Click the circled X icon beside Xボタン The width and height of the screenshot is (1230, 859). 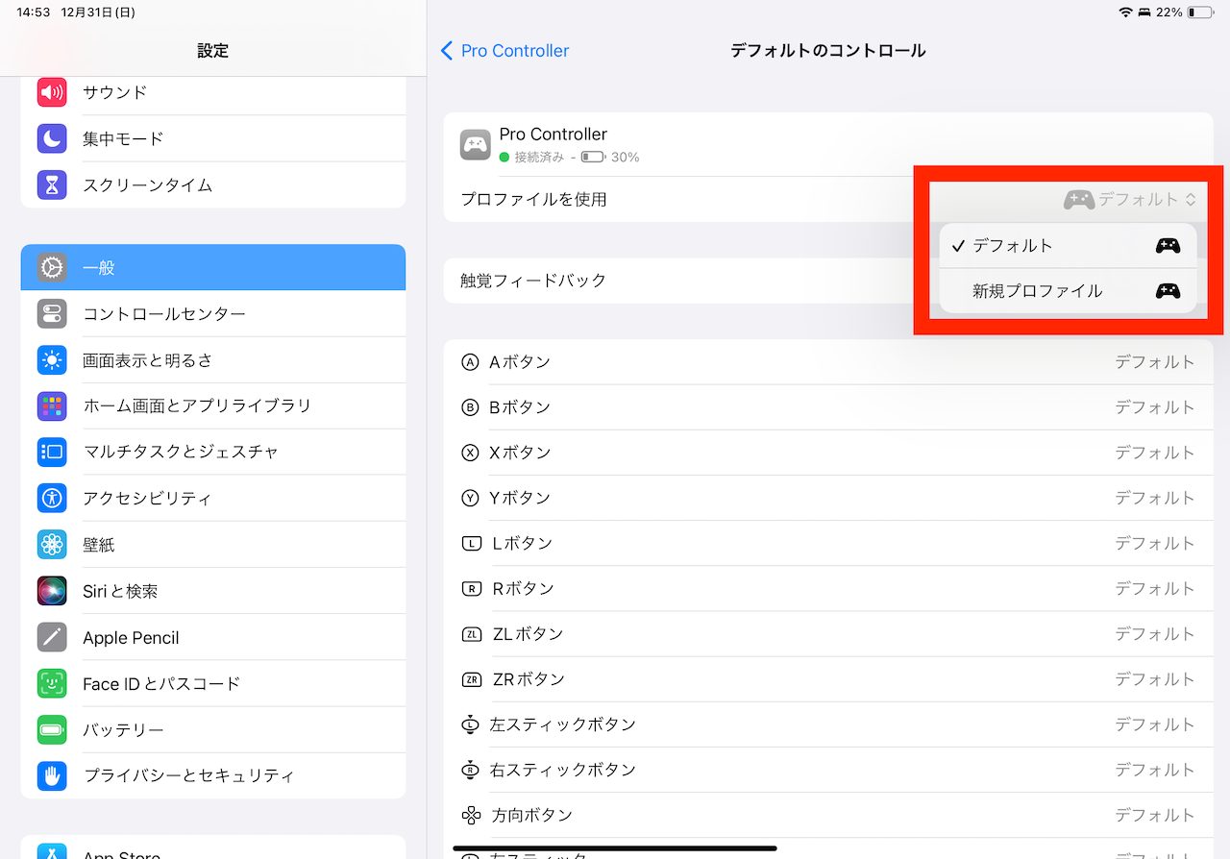(x=470, y=453)
